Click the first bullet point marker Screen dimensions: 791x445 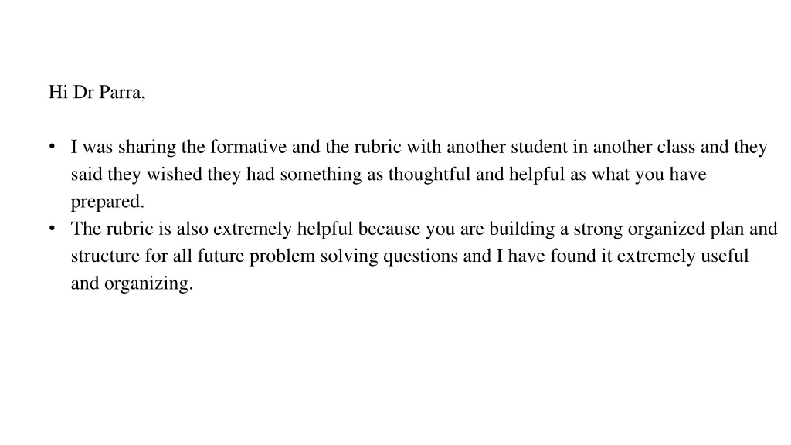(x=52, y=147)
